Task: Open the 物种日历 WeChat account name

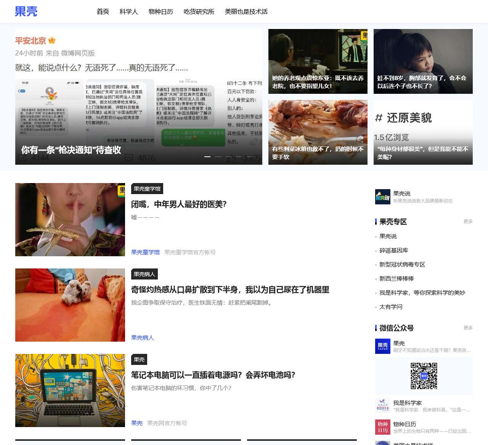Action: pos(405,424)
